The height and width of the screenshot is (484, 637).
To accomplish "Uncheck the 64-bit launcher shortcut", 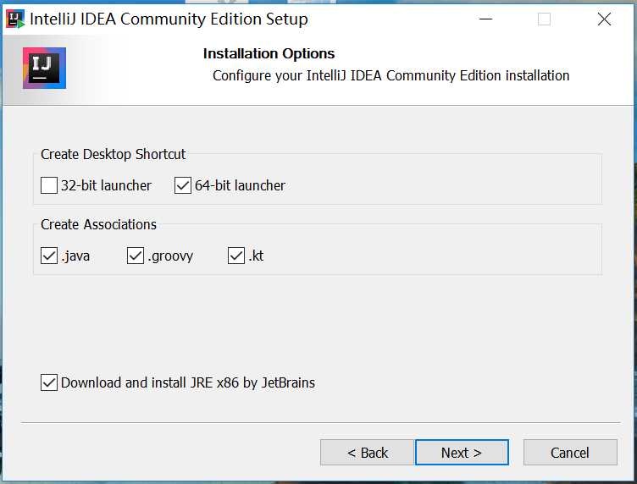I will [183, 185].
